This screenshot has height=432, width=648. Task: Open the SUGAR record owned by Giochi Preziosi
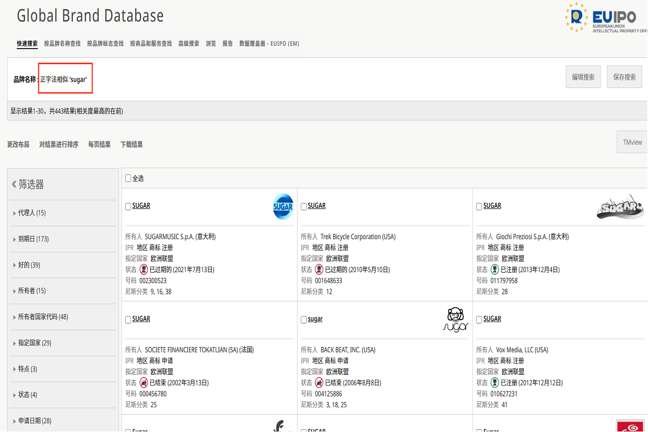point(492,206)
